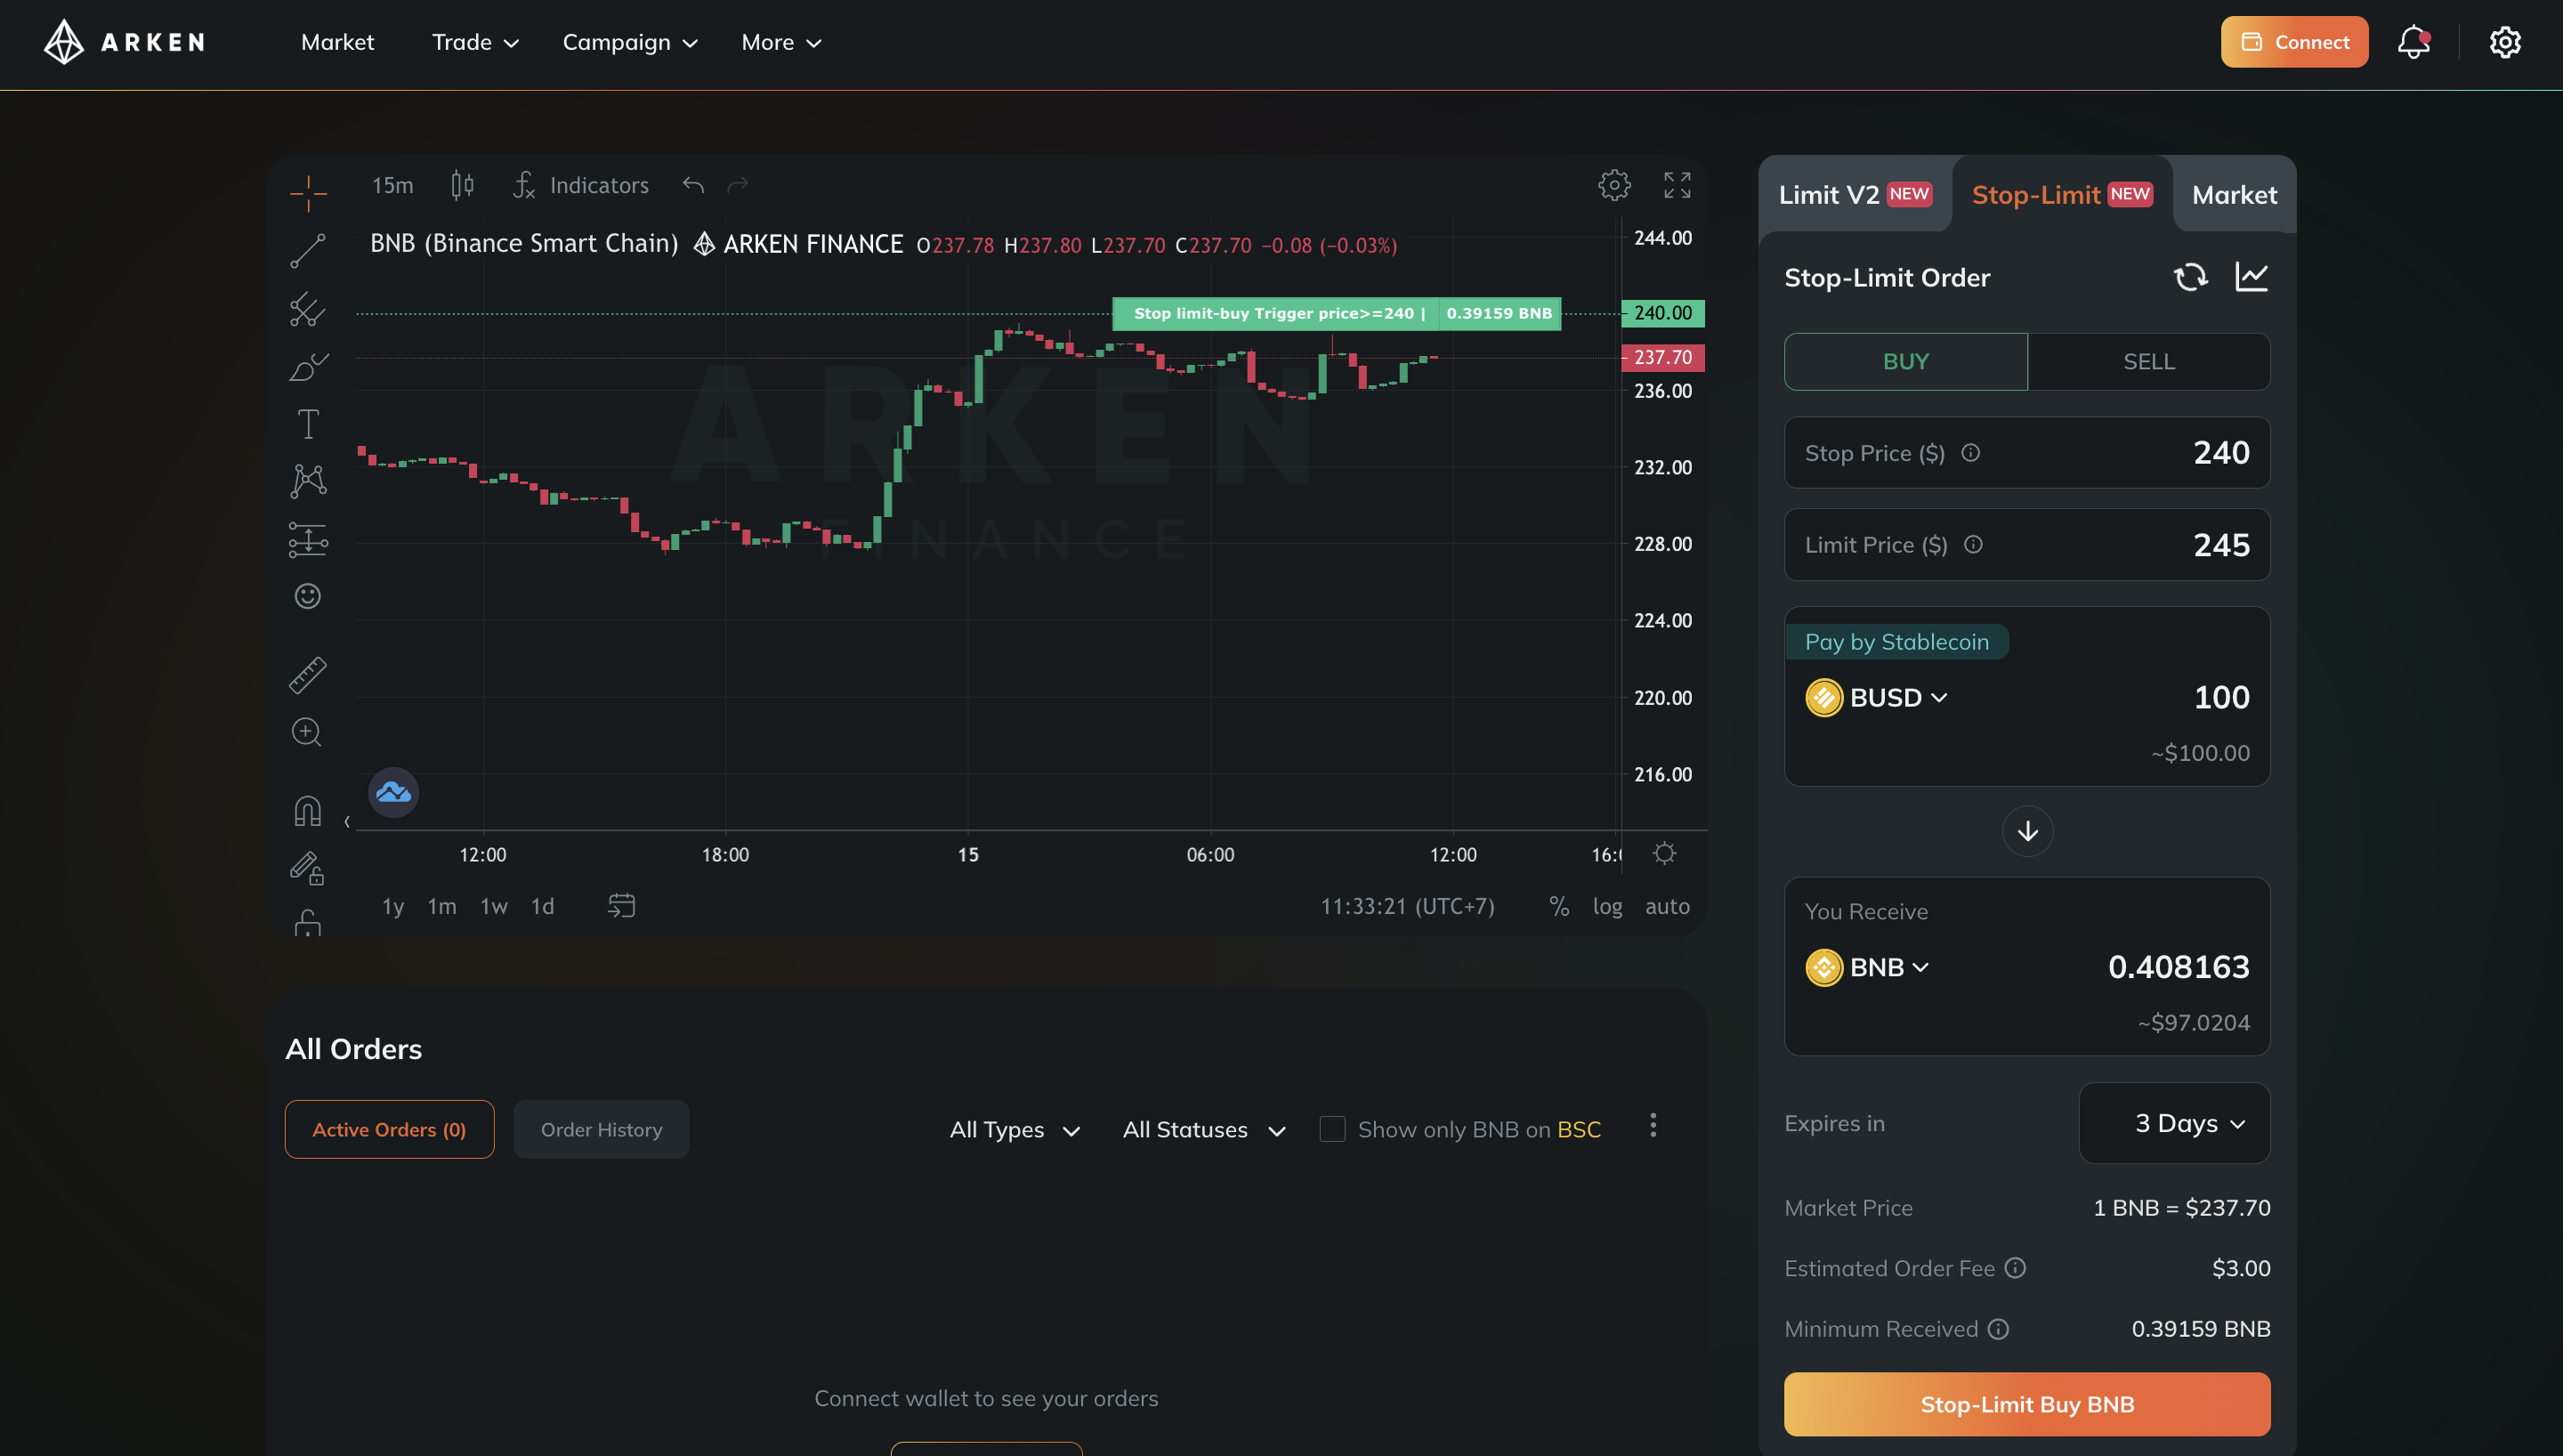The height and width of the screenshot is (1456, 2563).
Task: Select the Gann and Fibonacci tool
Action: [308, 309]
